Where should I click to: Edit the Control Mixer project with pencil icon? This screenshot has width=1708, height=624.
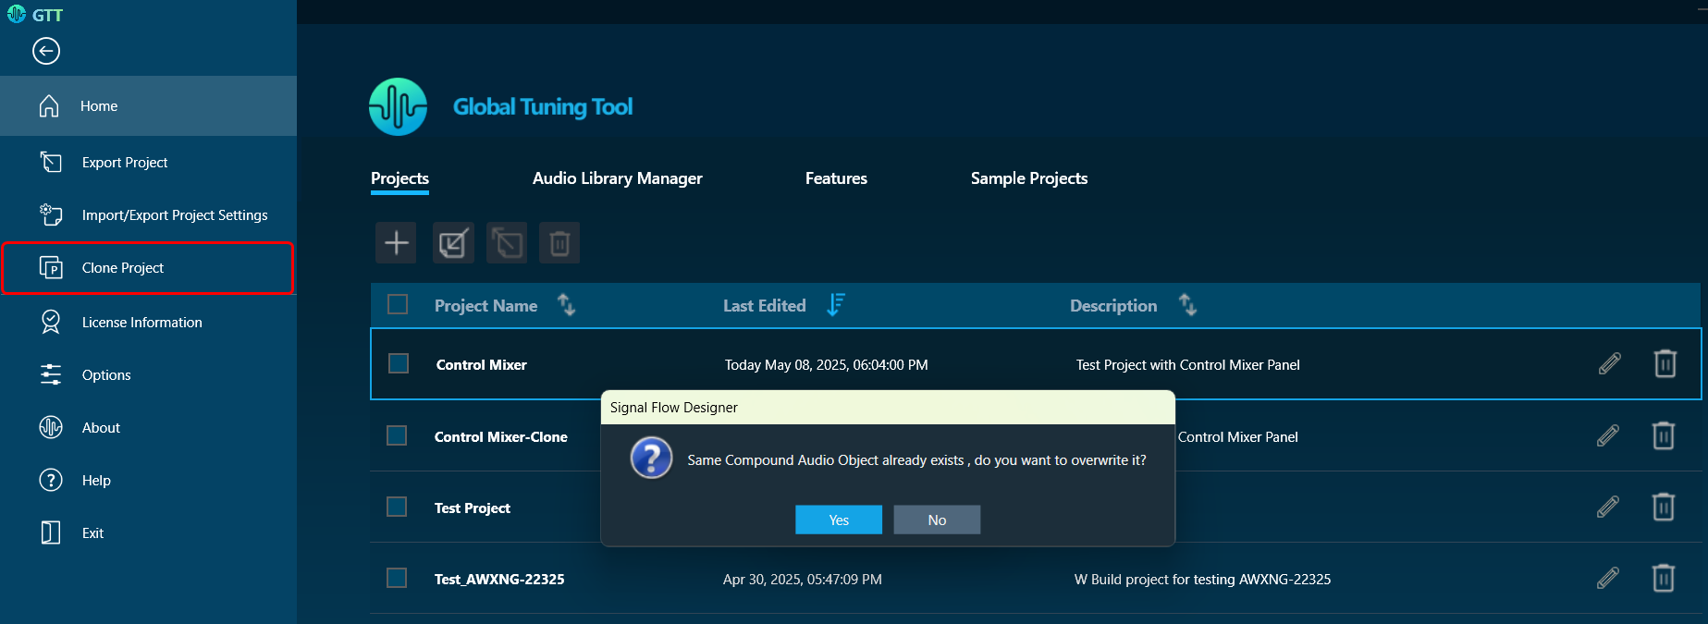point(1609,364)
